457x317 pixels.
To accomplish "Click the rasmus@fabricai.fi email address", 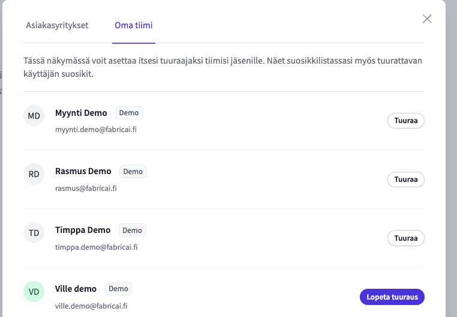I will click(86, 189).
